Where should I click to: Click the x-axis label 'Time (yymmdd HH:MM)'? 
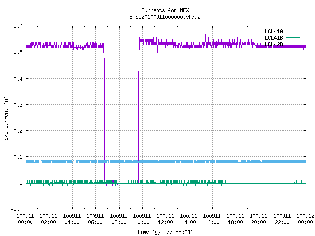pos(165,232)
